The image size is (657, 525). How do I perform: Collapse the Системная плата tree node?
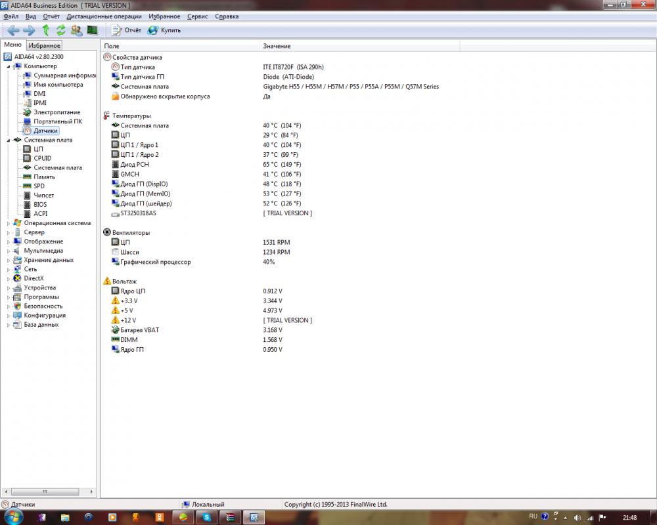(9, 140)
